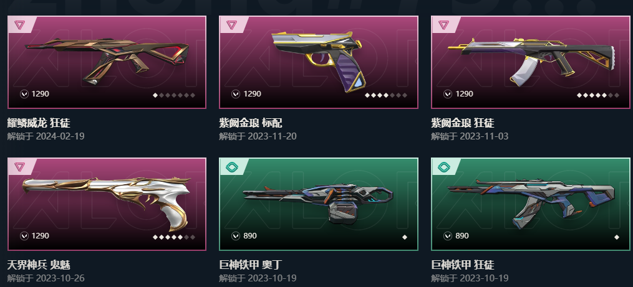Click the VP currency icon on 紫阙金琅 标配 card
This screenshot has height=287, width=633.
point(236,94)
